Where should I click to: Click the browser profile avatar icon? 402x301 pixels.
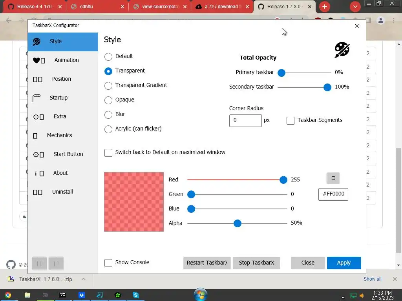381,20
